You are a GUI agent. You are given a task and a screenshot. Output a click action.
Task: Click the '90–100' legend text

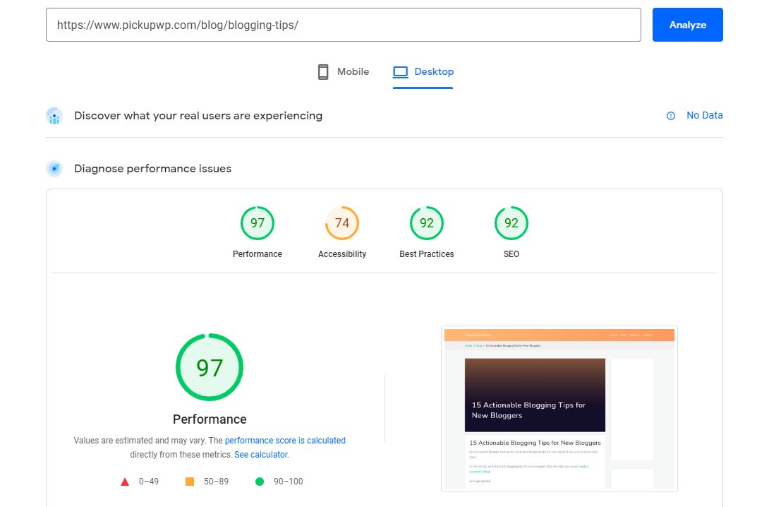[289, 482]
